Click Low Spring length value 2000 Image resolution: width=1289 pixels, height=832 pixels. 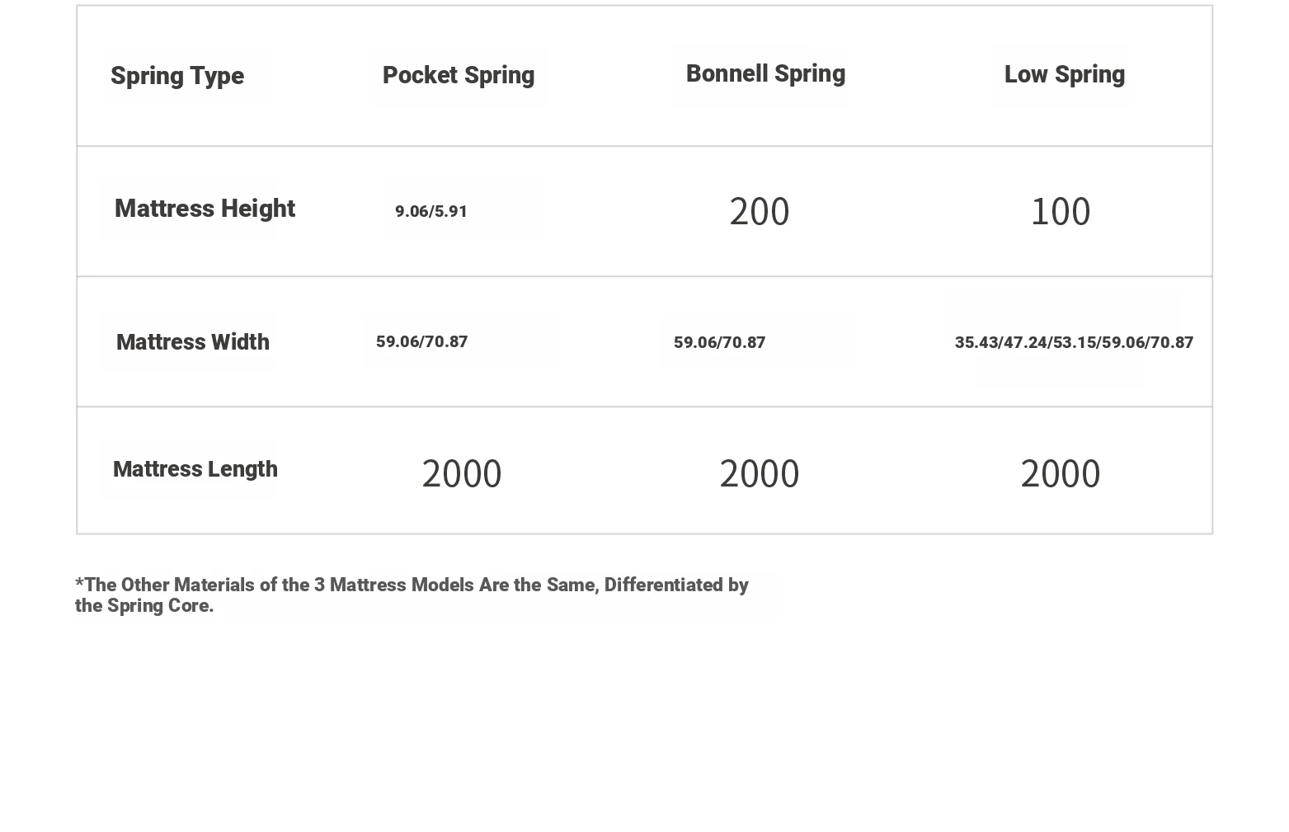pyautogui.click(x=1061, y=474)
